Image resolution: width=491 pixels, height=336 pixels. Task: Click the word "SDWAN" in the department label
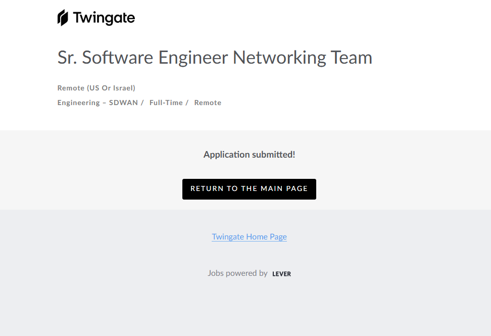[x=123, y=103]
